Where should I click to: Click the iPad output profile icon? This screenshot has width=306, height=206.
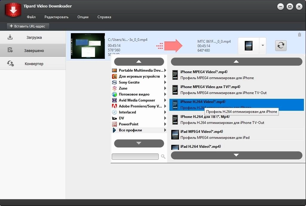[248, 46]
